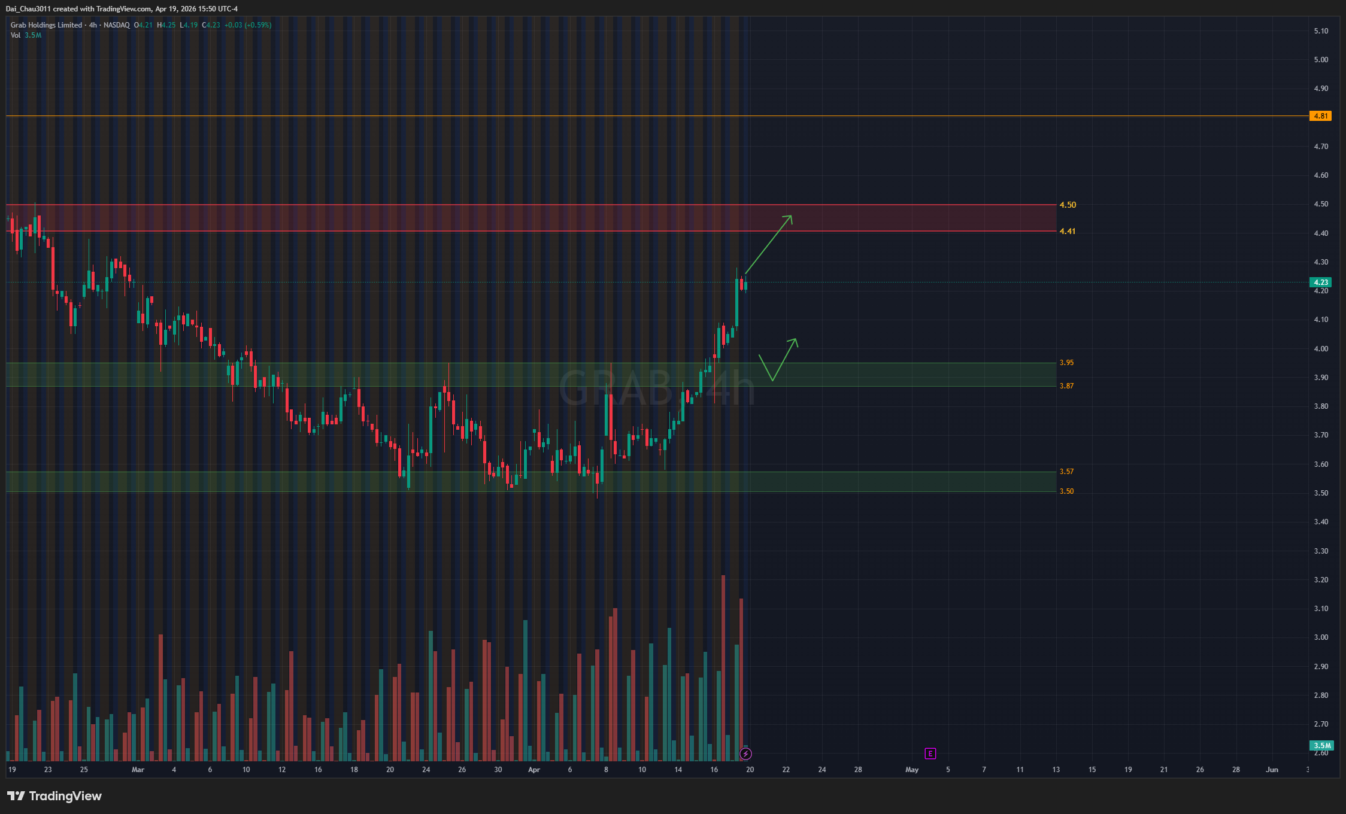Click the Vol indicator label
The height and width of the screenshot is (814, 1346).
click(x=16, y=35)
